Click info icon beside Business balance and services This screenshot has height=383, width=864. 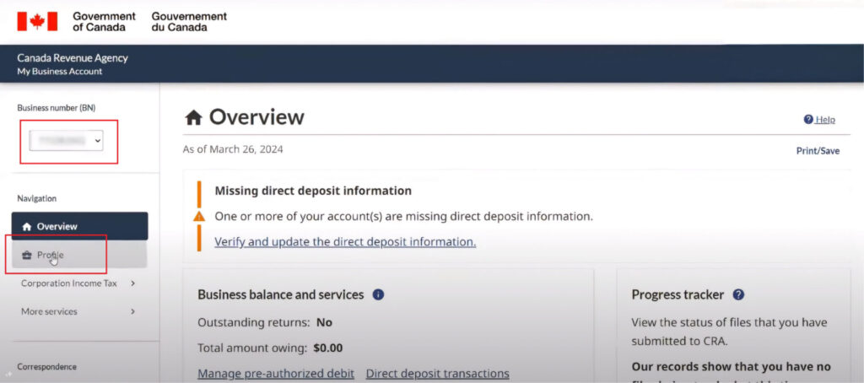[378, 294]
